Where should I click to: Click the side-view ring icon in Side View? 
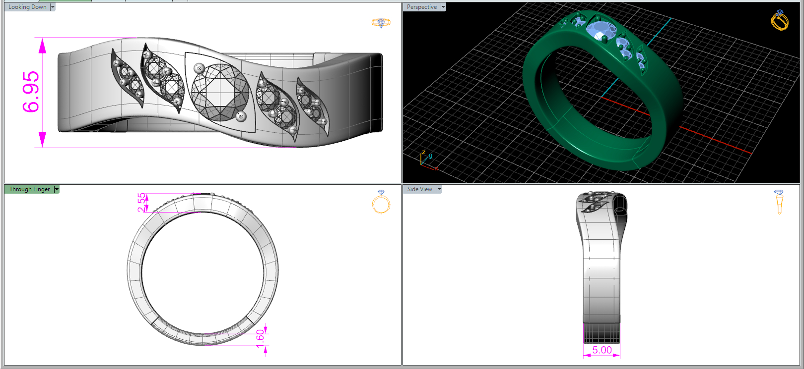[x=779, y=202]
